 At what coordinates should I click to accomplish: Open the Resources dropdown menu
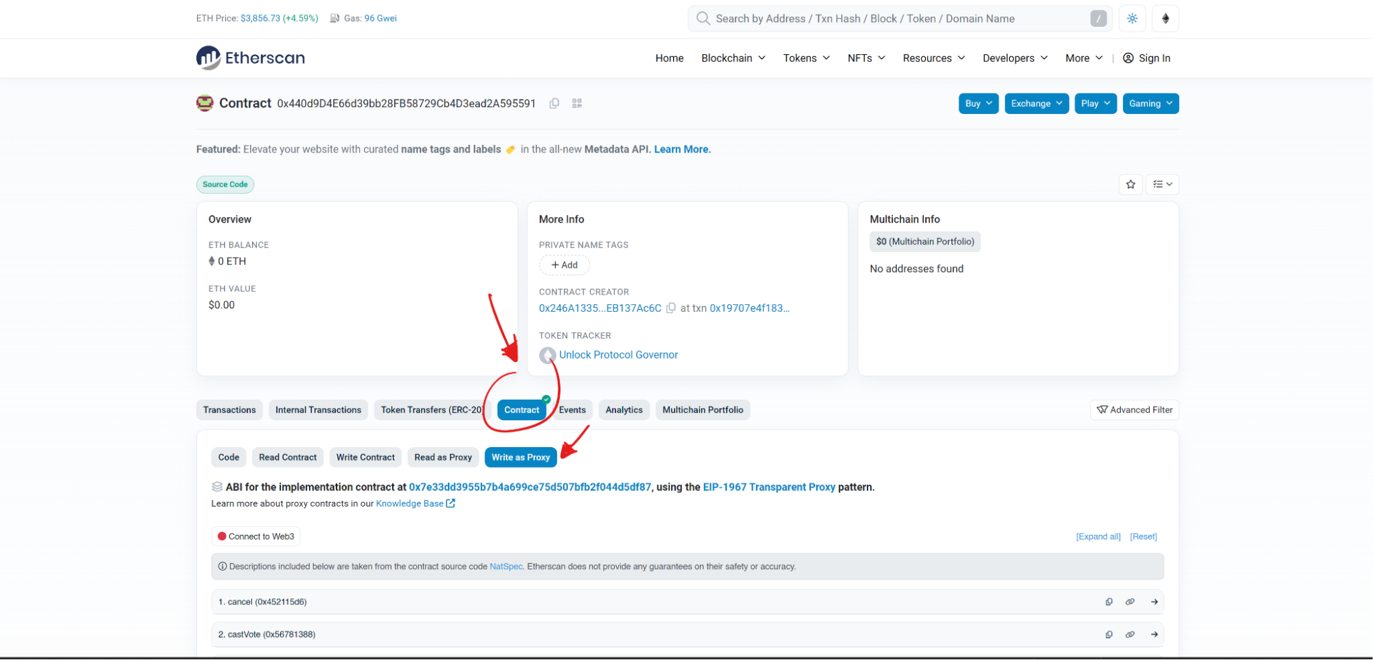(933, 58)
